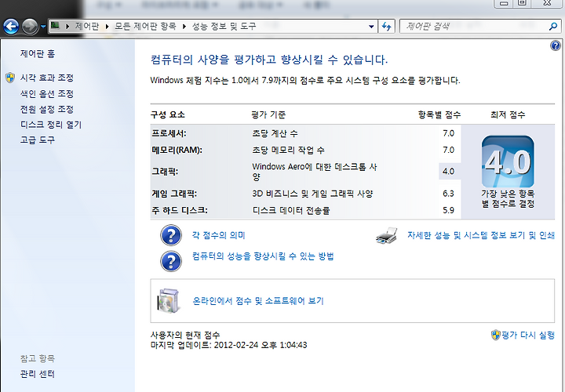
Task: Click the printer icon
Action: (x=387, y=235)
